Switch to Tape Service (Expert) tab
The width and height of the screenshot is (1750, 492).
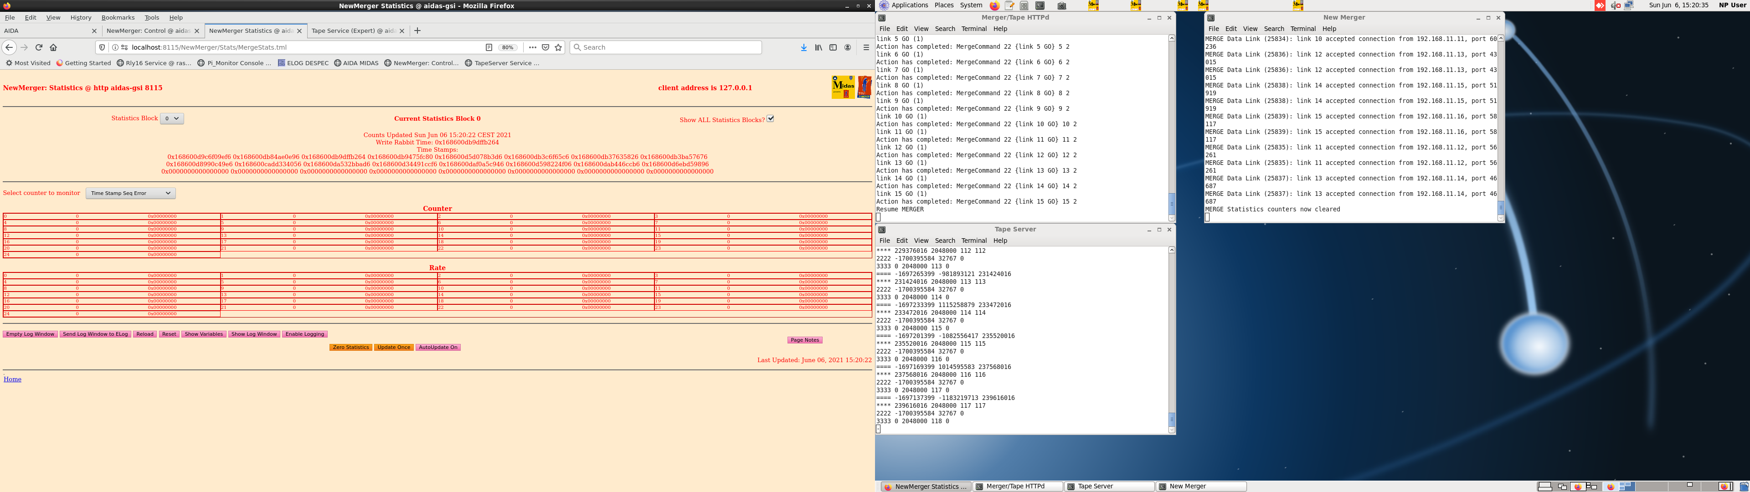pyautogui.click(x=352, y=31)
